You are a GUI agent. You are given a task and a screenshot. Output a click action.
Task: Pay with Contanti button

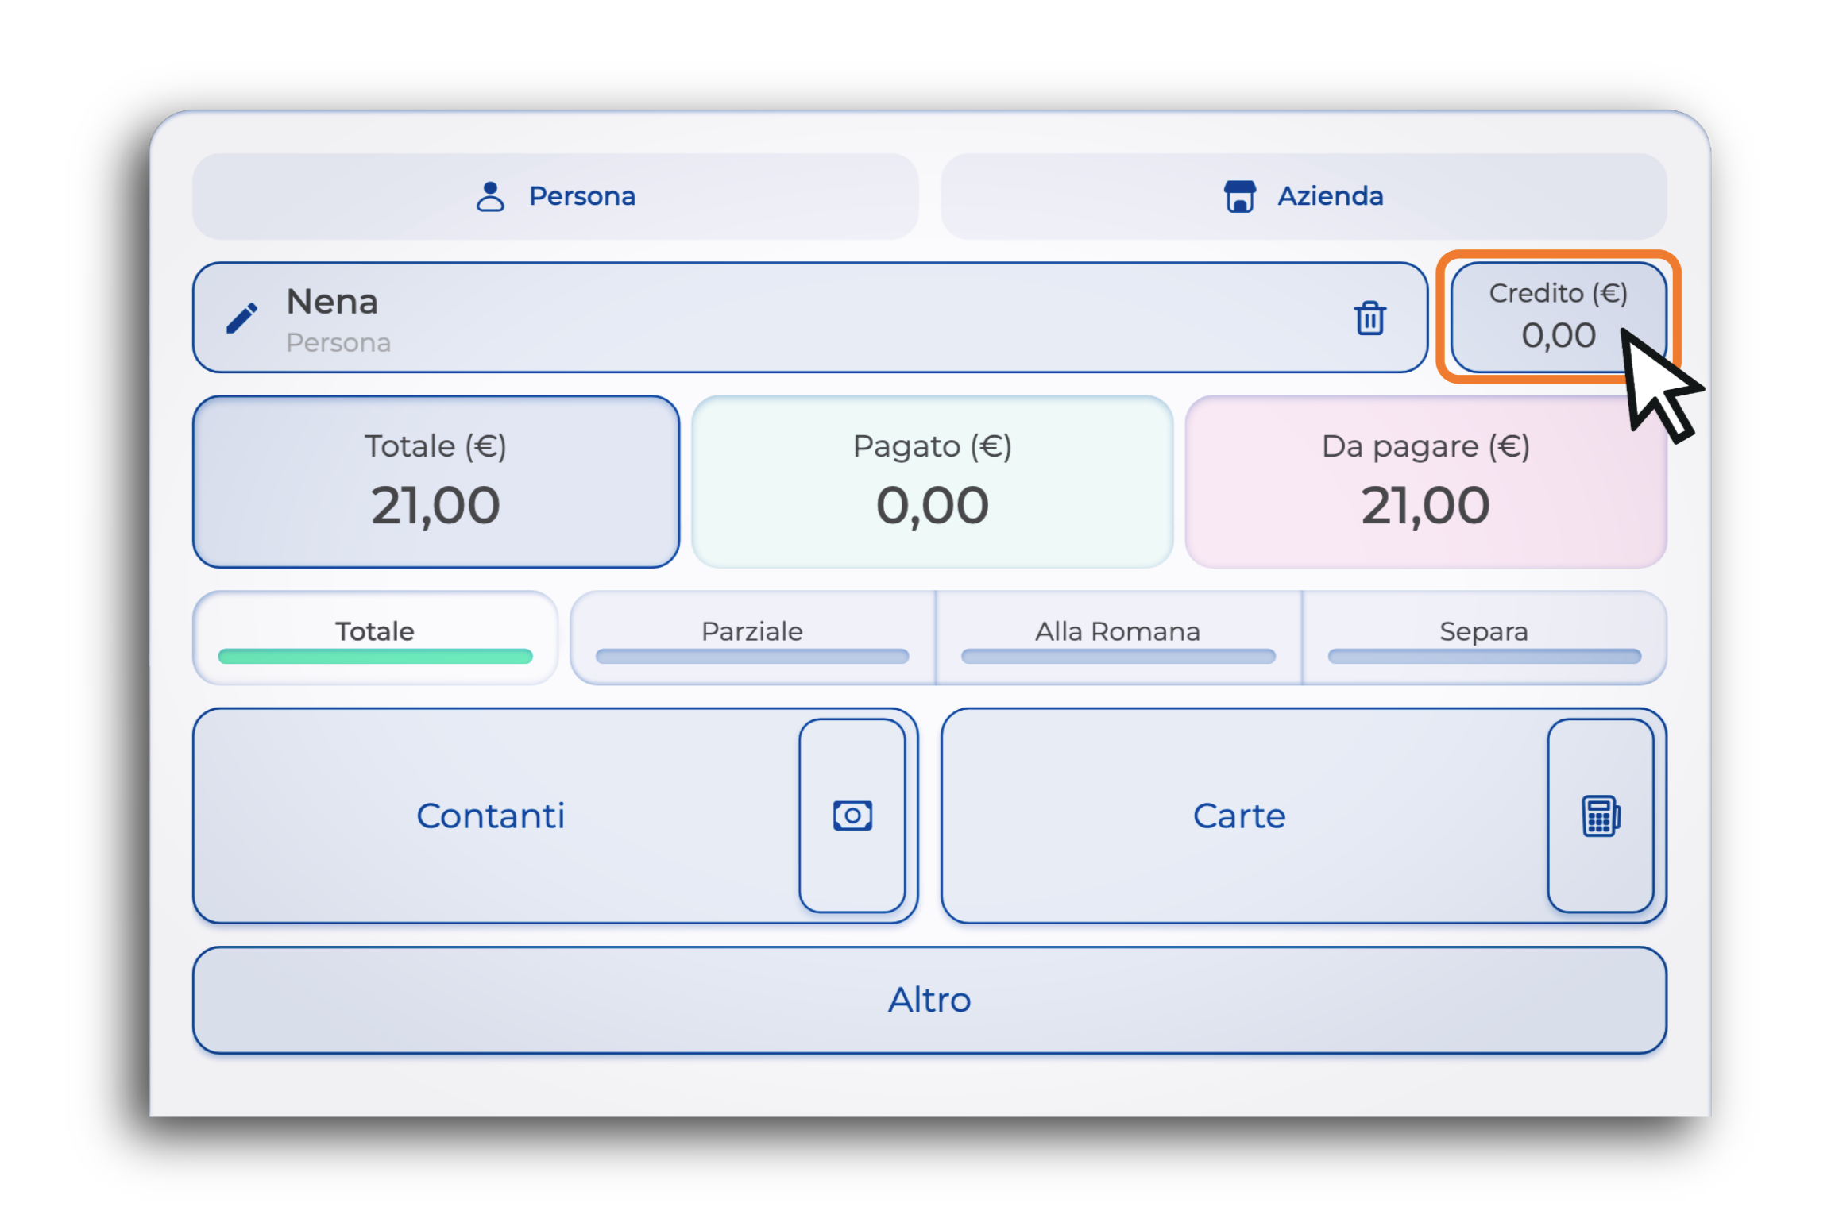tap(493, 815)
